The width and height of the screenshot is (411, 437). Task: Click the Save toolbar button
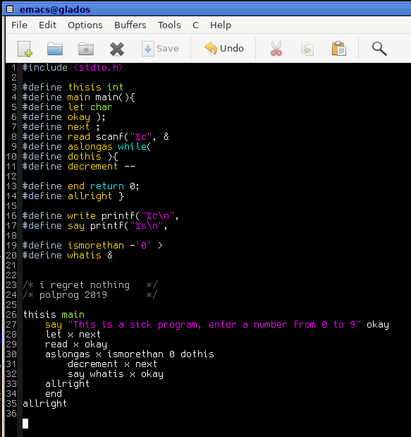pyautogui.click(x=160, y=49)
